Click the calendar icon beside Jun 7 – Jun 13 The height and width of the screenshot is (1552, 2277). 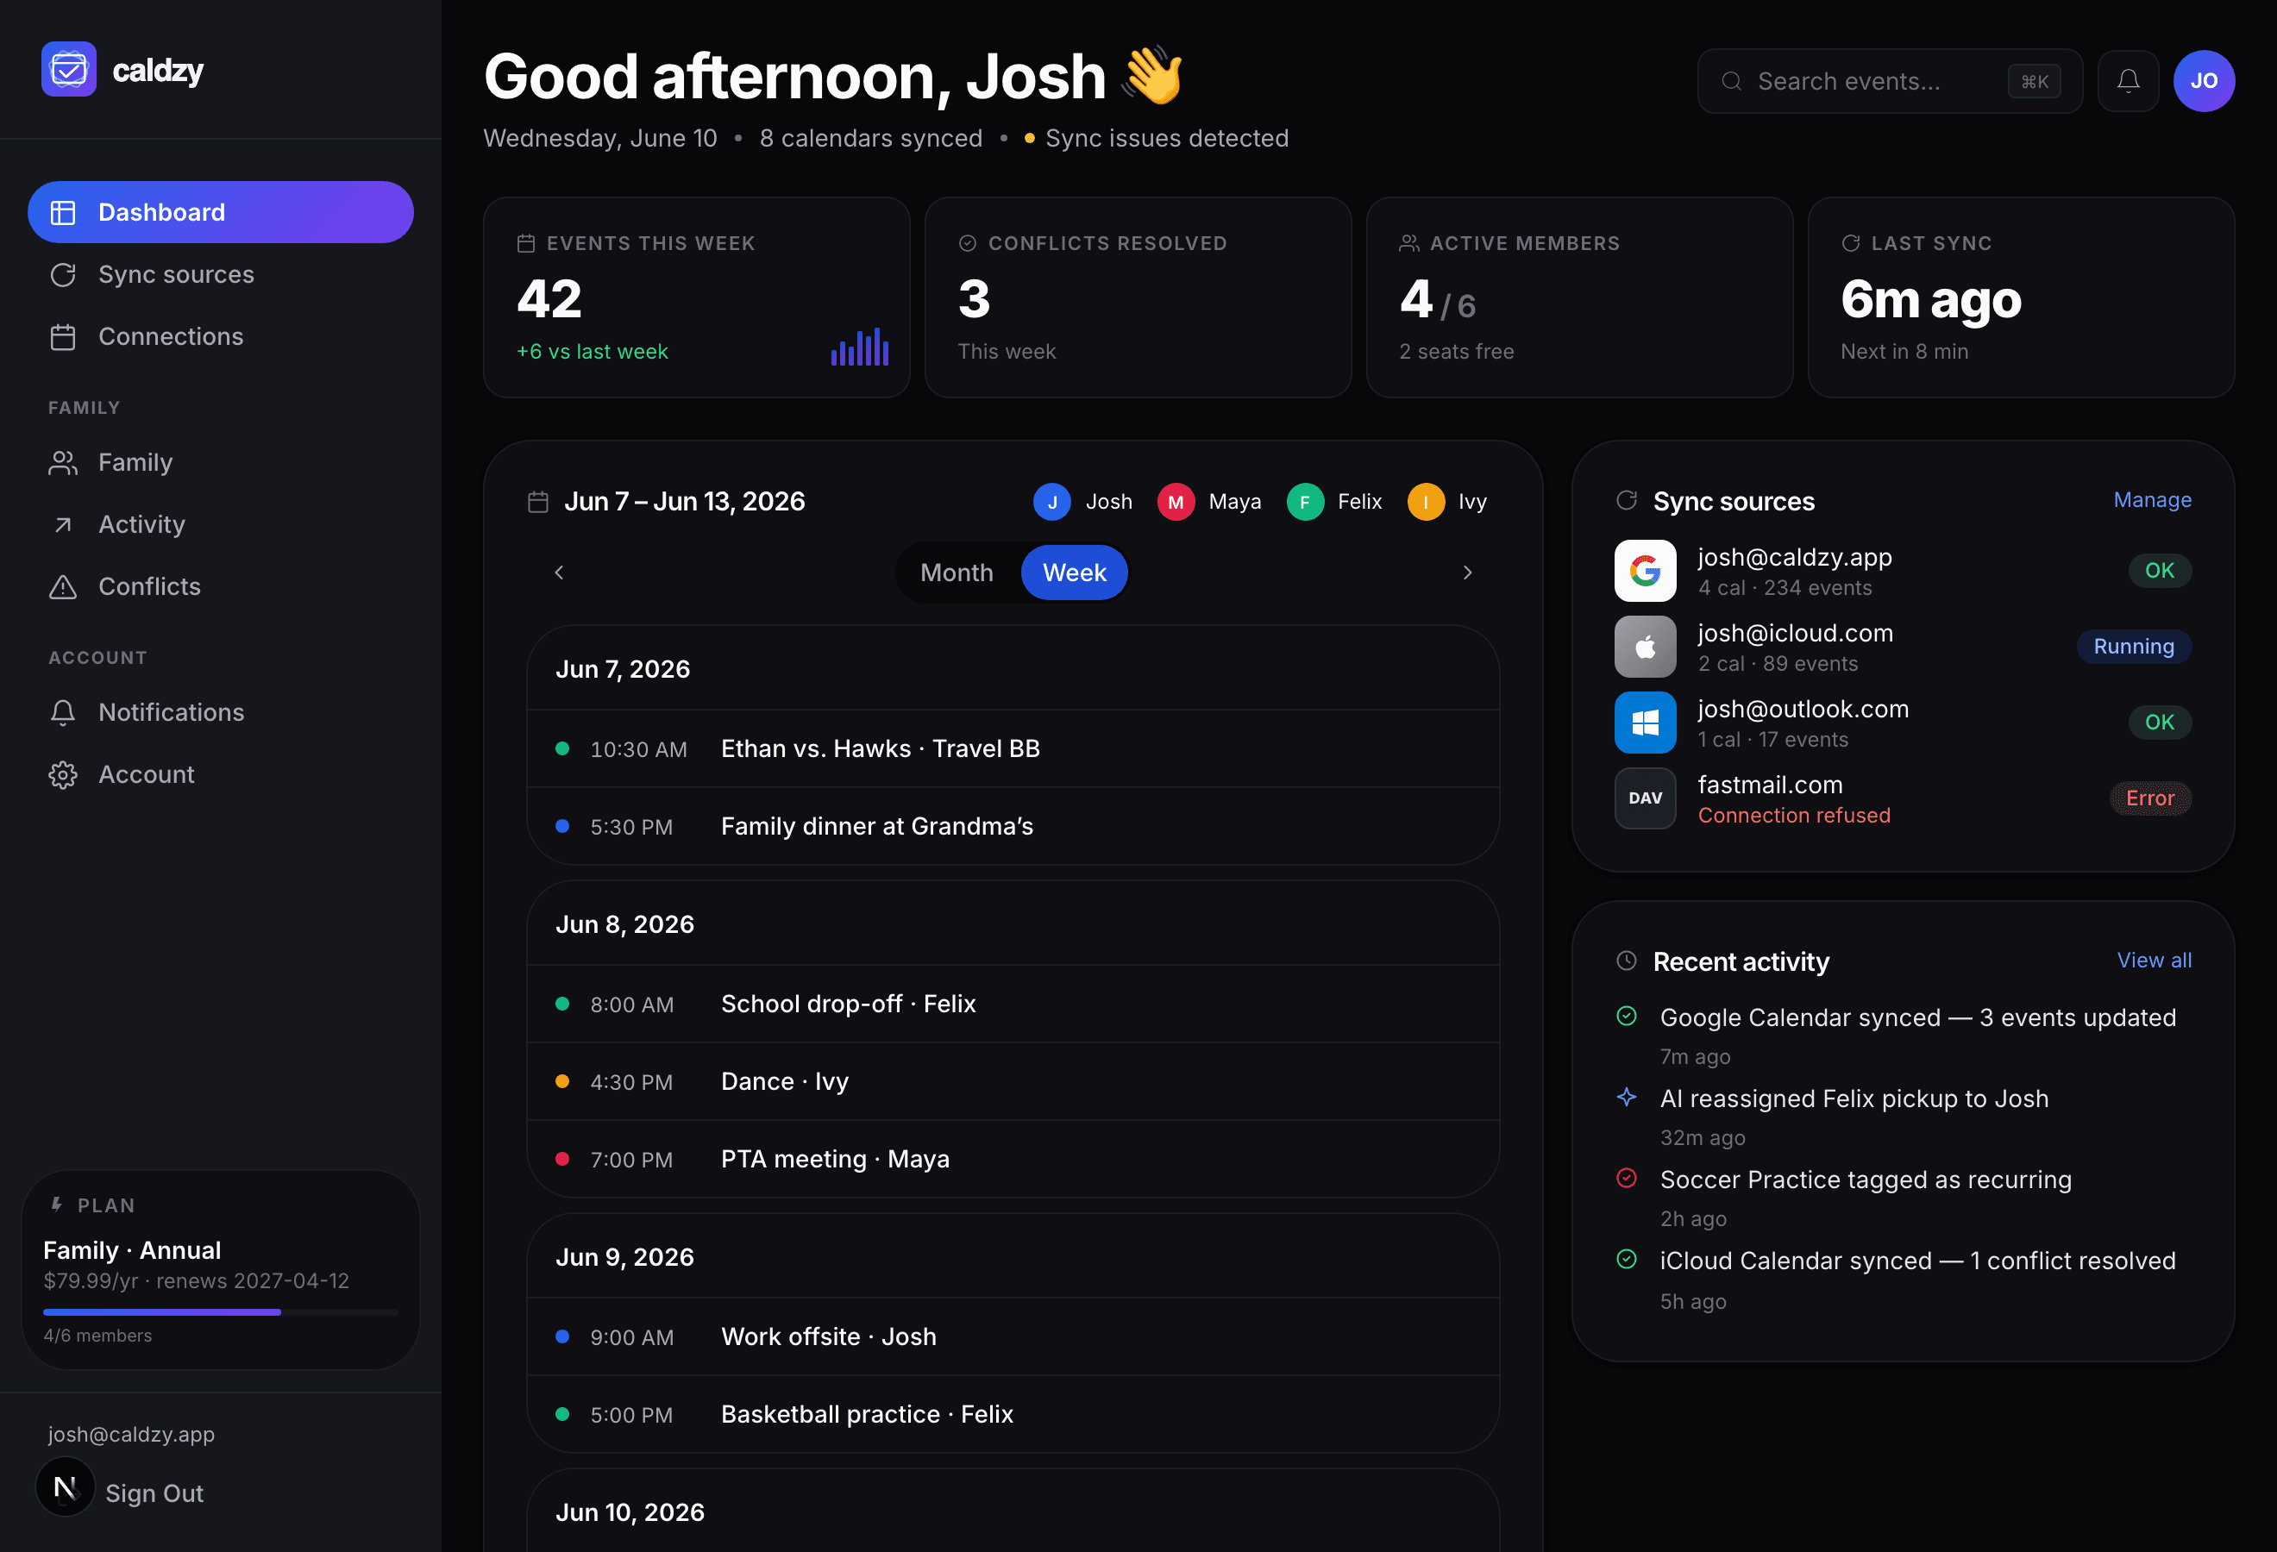click(538, 503)
